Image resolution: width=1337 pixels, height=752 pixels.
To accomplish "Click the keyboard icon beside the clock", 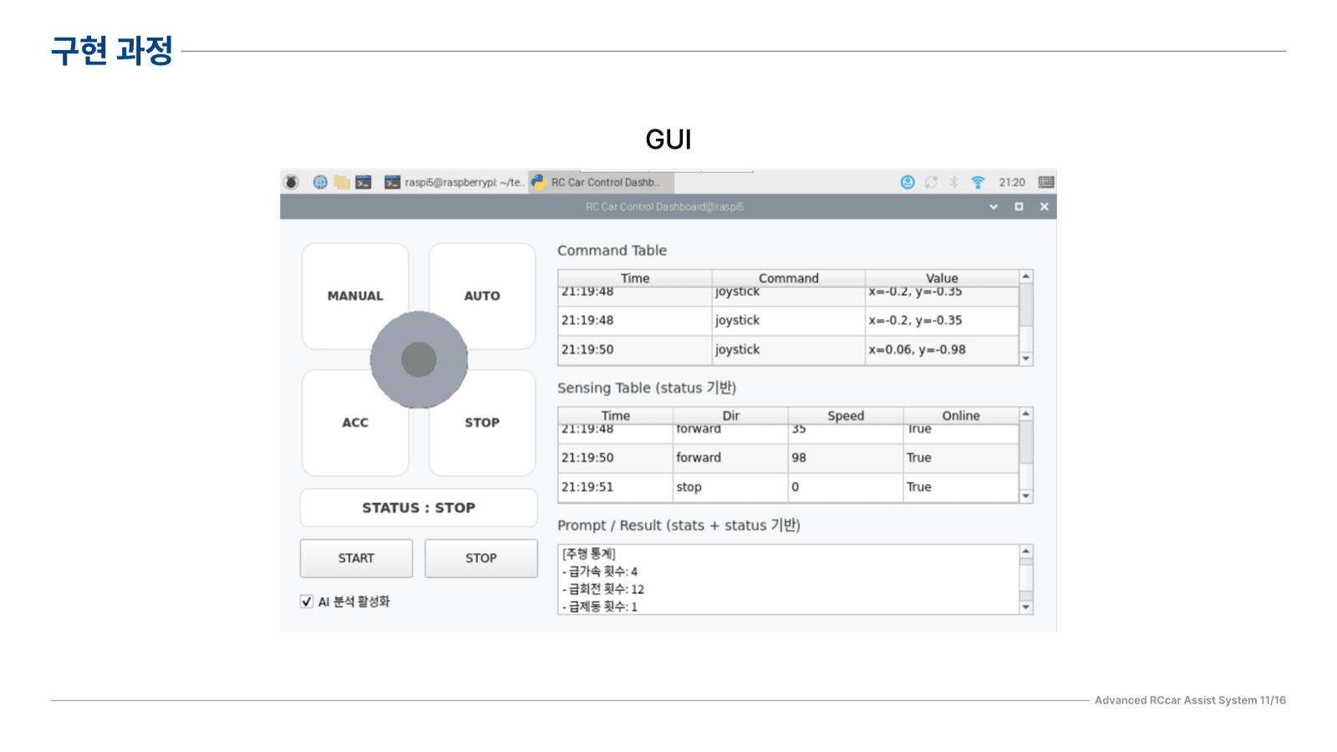I will (x=1045, y=182).
